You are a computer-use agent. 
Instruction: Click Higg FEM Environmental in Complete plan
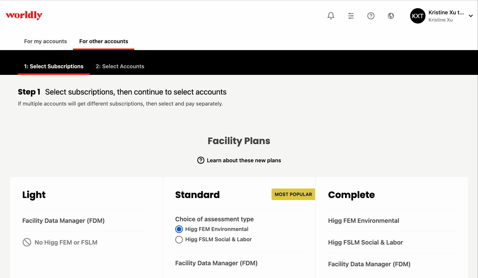[x=363, y=221]
